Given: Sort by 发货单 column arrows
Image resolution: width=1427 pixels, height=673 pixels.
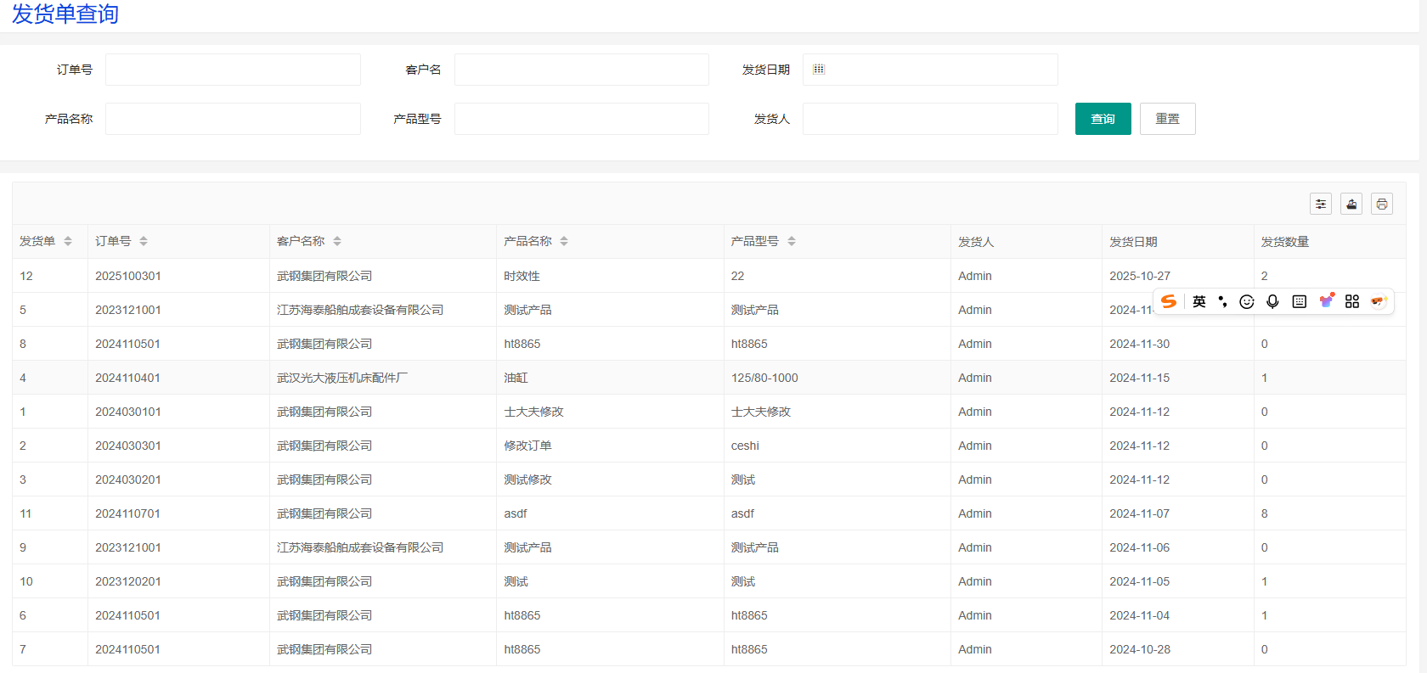Looking at the screenshot, I should click(68, 241).
